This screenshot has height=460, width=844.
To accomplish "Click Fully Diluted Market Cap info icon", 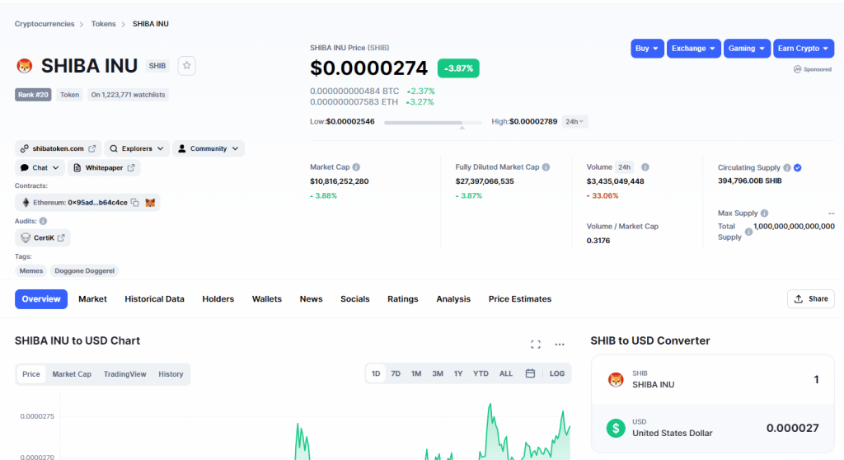I will (x=546, y=167).
